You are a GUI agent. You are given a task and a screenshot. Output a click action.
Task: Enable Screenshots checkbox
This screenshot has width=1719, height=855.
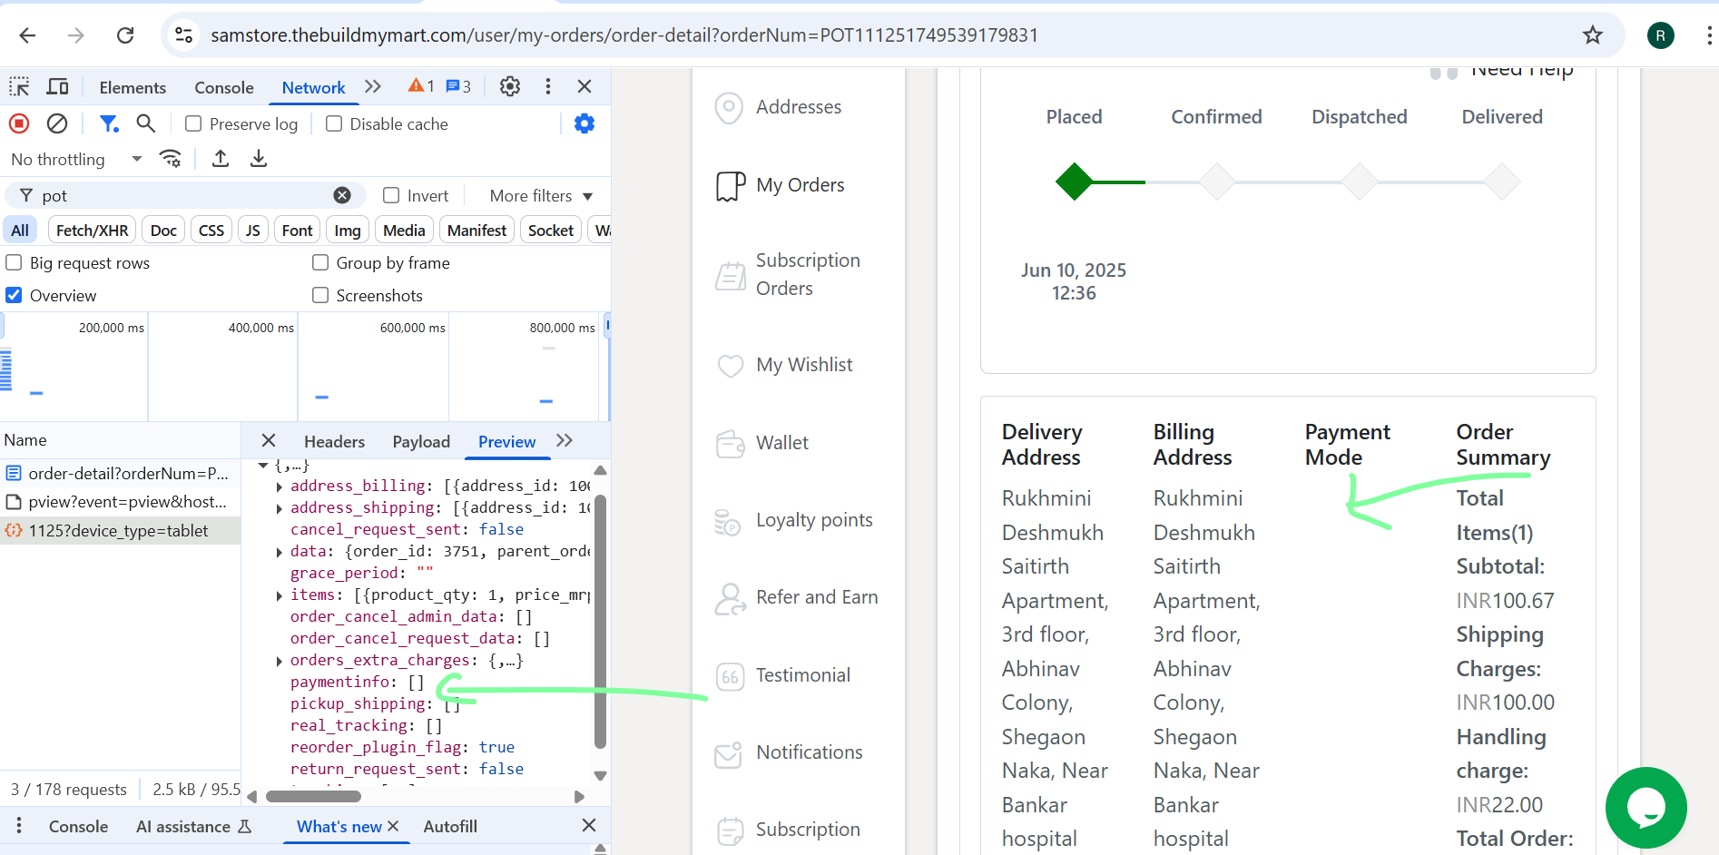(320, 295)
